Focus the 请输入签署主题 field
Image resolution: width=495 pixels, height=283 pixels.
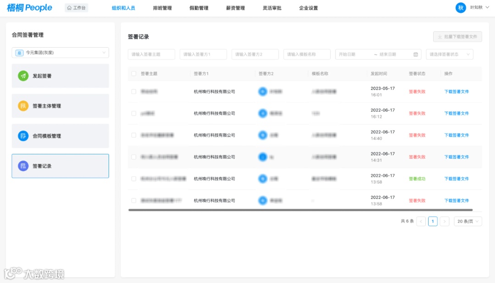click(x=151, y=54)
